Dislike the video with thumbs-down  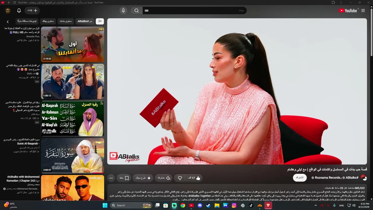point(180,178)
